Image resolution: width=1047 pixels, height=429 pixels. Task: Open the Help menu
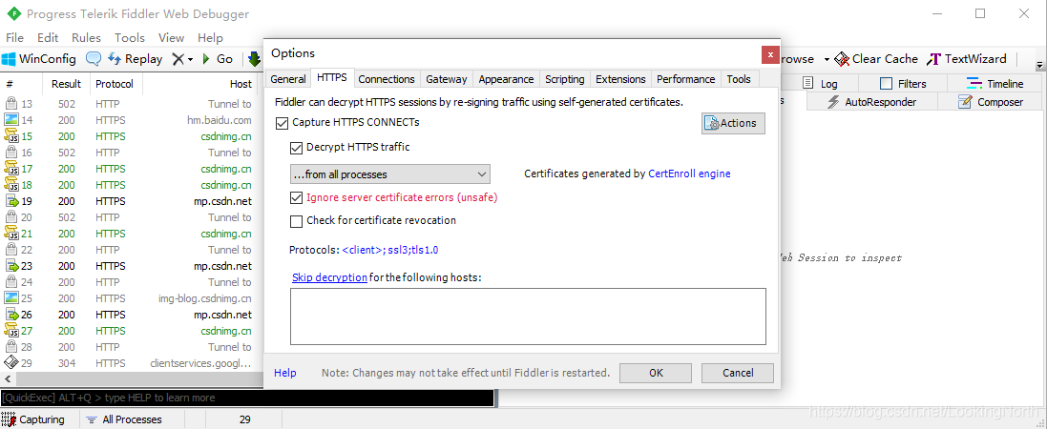click(210, 38)
